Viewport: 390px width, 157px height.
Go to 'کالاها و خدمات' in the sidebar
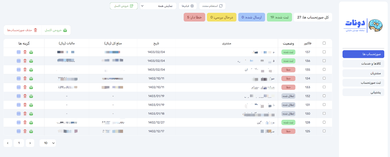click(x=363, y=64)
